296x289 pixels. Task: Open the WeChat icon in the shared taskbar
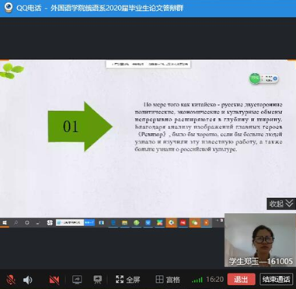[195, 222]
